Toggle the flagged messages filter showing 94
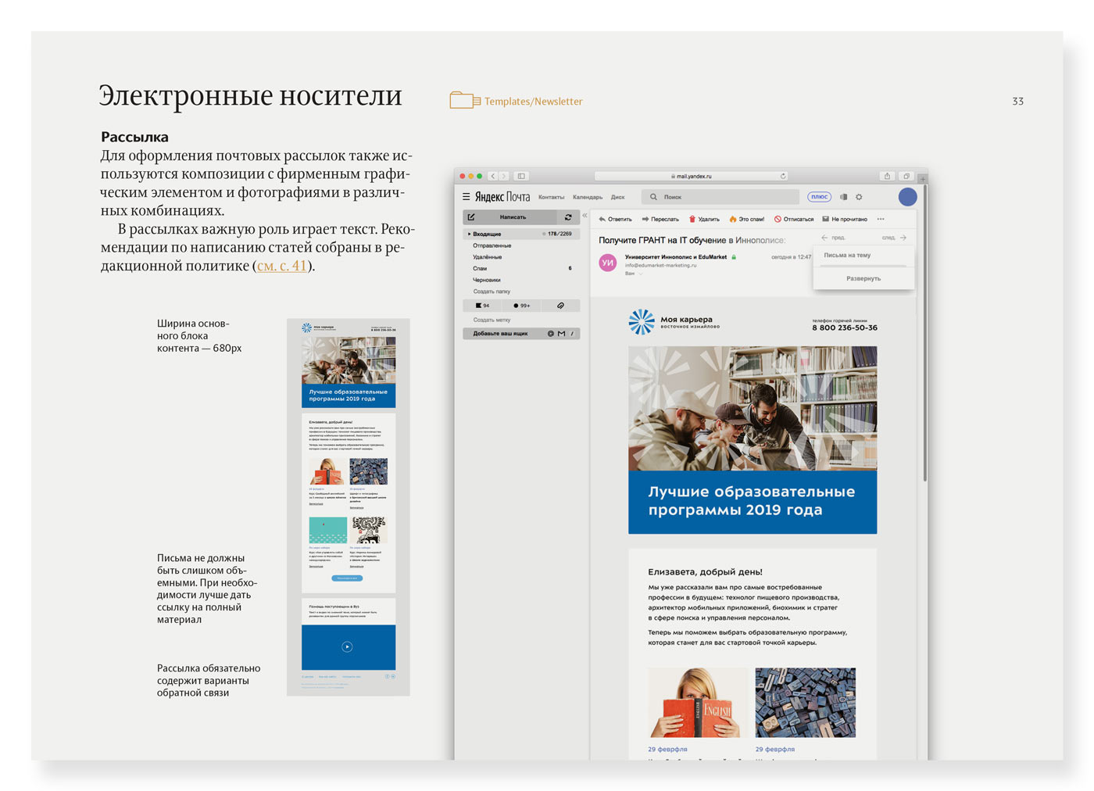The width and height of the screenshot is (1094, 791). [x=482, y=306]
